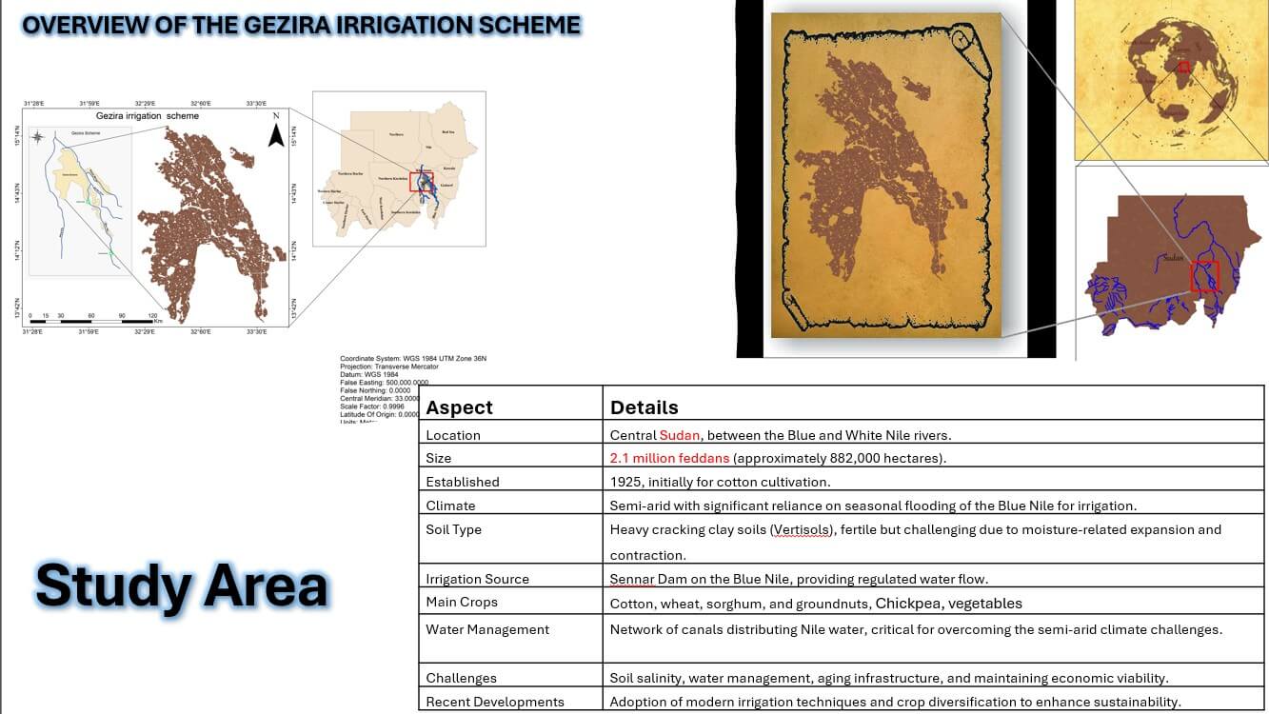Select the "Coordinate System: WGS 1984 UTM Zone 36N" text
The height and width of the screenshot is (714, 1269).
pyautogui.click(x=412, y=359)
